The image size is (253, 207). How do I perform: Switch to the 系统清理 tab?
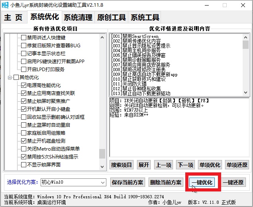click(78, 17)
